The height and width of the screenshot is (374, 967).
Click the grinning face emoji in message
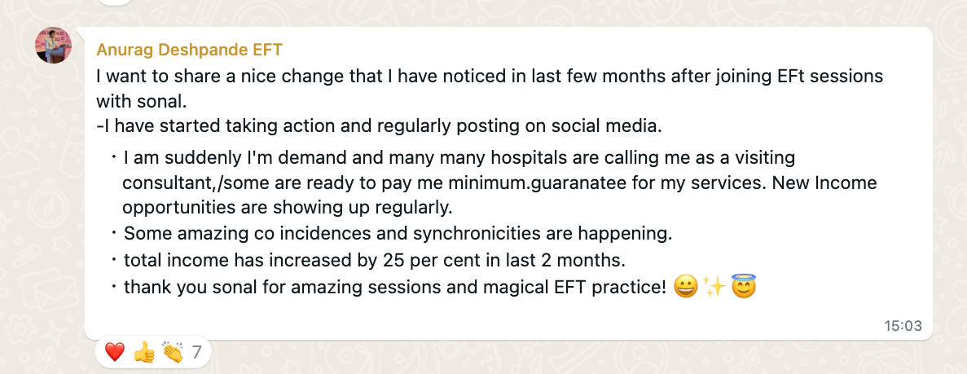[686, 288]
